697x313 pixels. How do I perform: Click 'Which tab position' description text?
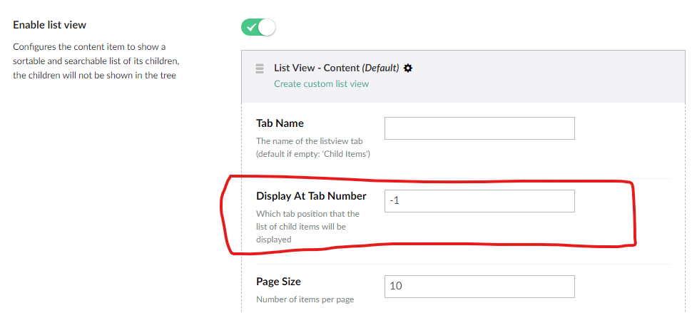pos(307,227)
